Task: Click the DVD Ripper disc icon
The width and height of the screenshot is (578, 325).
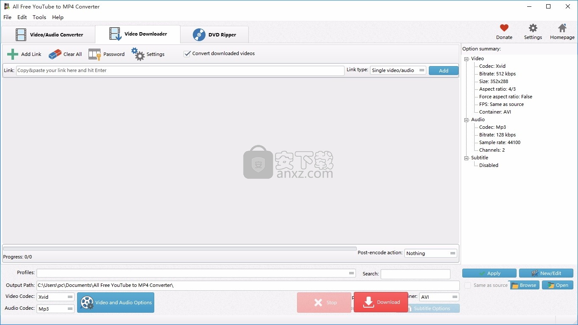Action: coord(199,35)
